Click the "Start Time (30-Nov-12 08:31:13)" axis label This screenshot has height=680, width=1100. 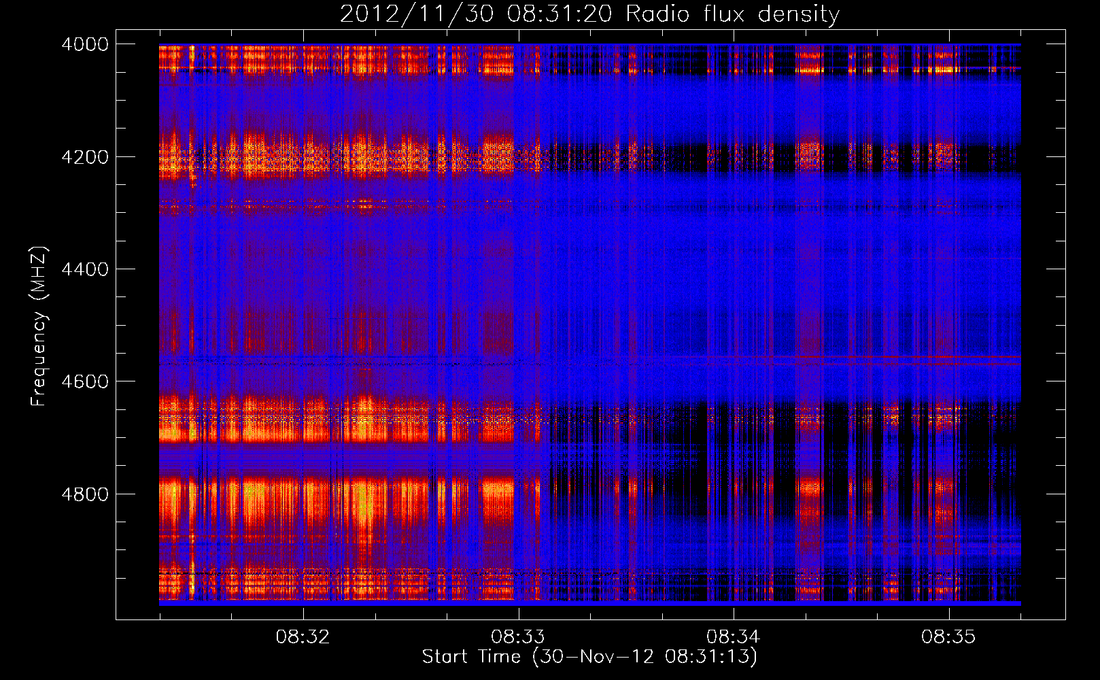point(589,657)
